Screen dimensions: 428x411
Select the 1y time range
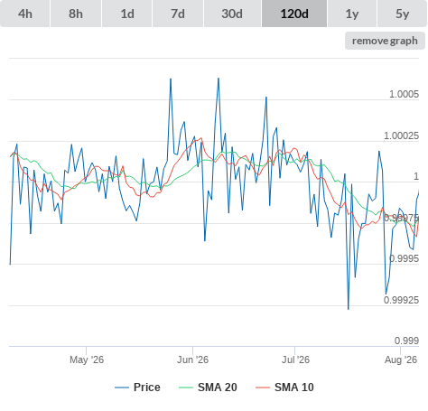click(x=352, y=14)
